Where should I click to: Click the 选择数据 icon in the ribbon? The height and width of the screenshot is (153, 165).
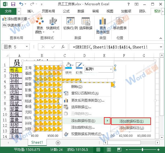(x=86, y=22)
